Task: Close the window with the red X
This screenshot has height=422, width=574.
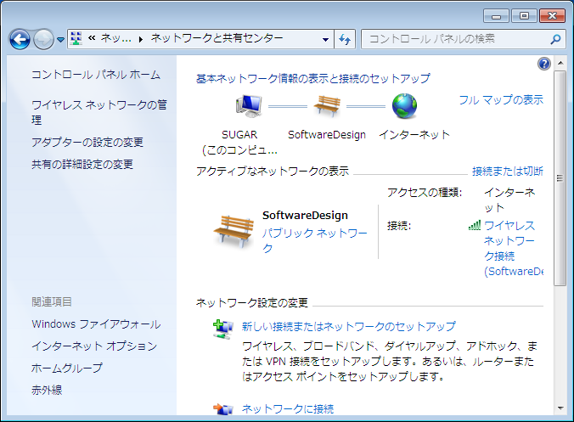Action: tap(552, 16)
